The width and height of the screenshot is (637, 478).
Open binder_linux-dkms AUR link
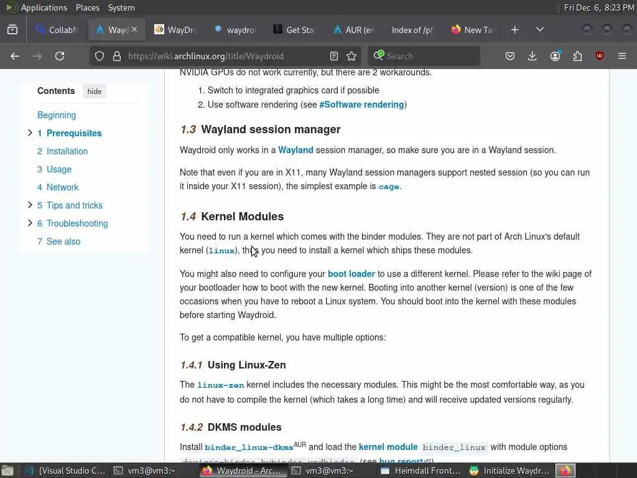pyautogui.click(x=249, y=447)
